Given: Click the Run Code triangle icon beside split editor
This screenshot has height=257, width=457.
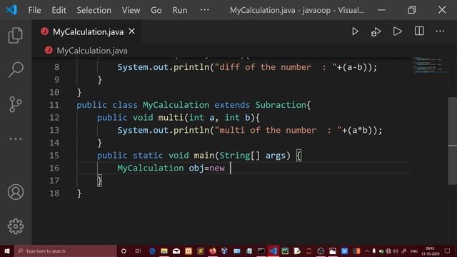Looking at the screenshot, I should 398,31.
